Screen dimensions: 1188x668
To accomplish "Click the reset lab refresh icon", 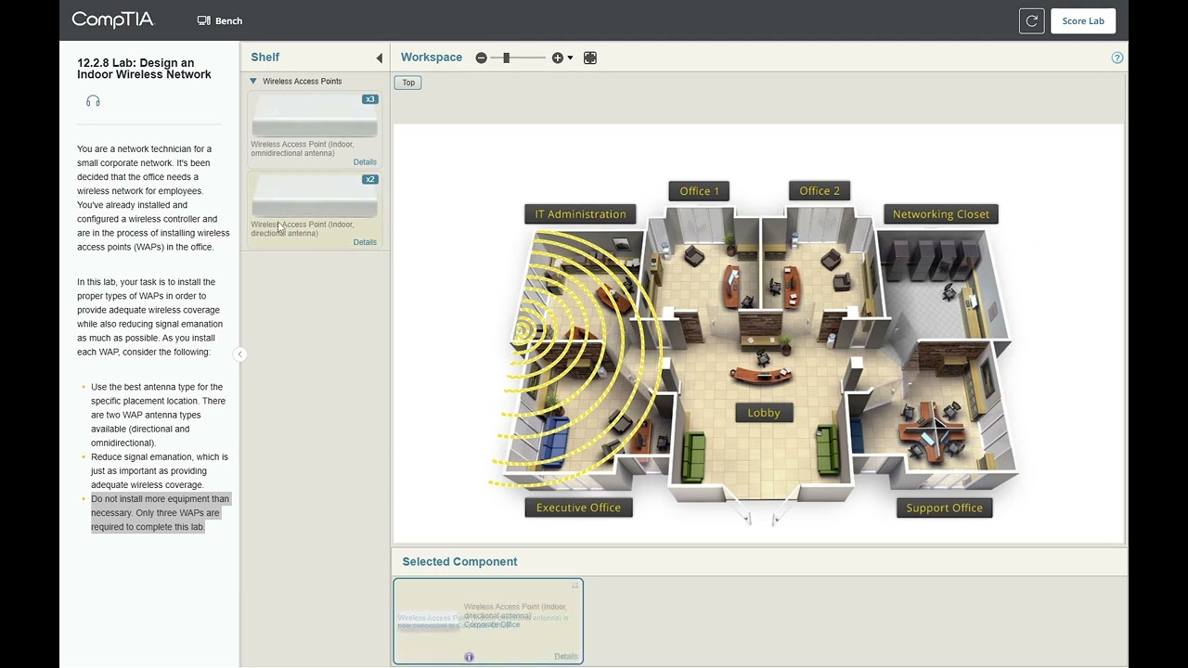I will (1031, 20).
